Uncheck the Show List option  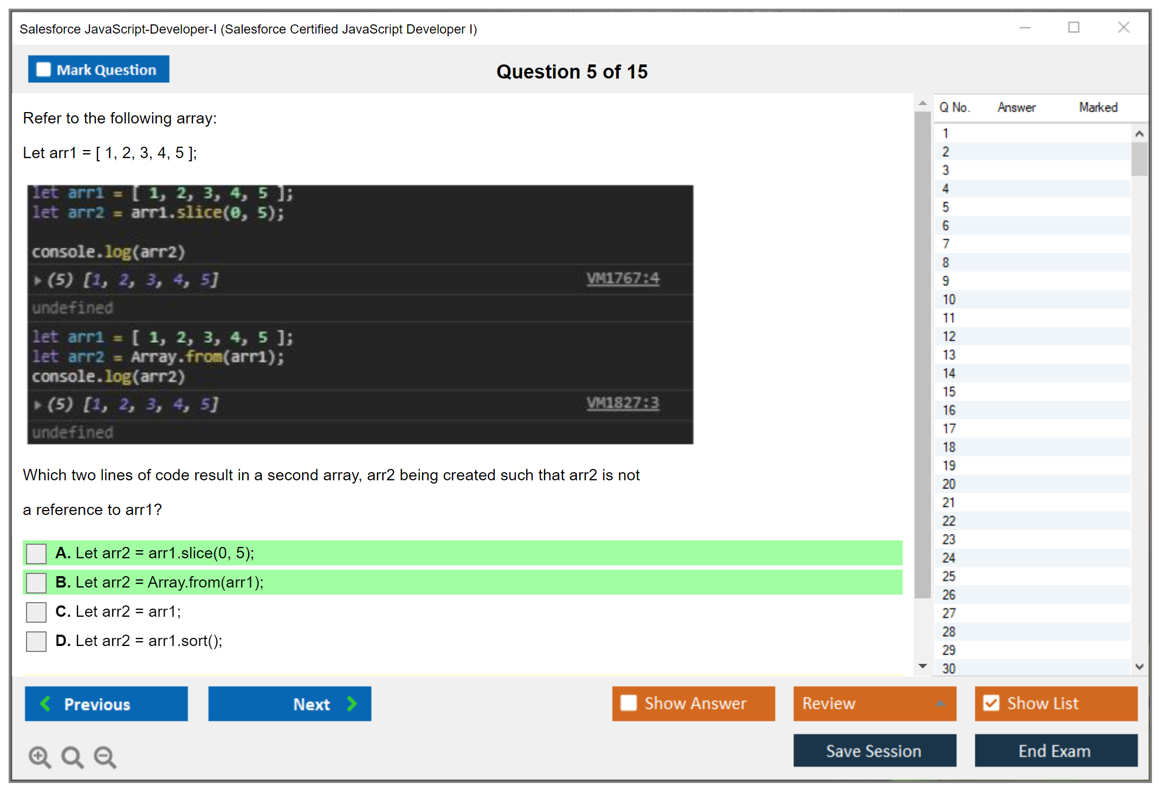pos(991,703)
